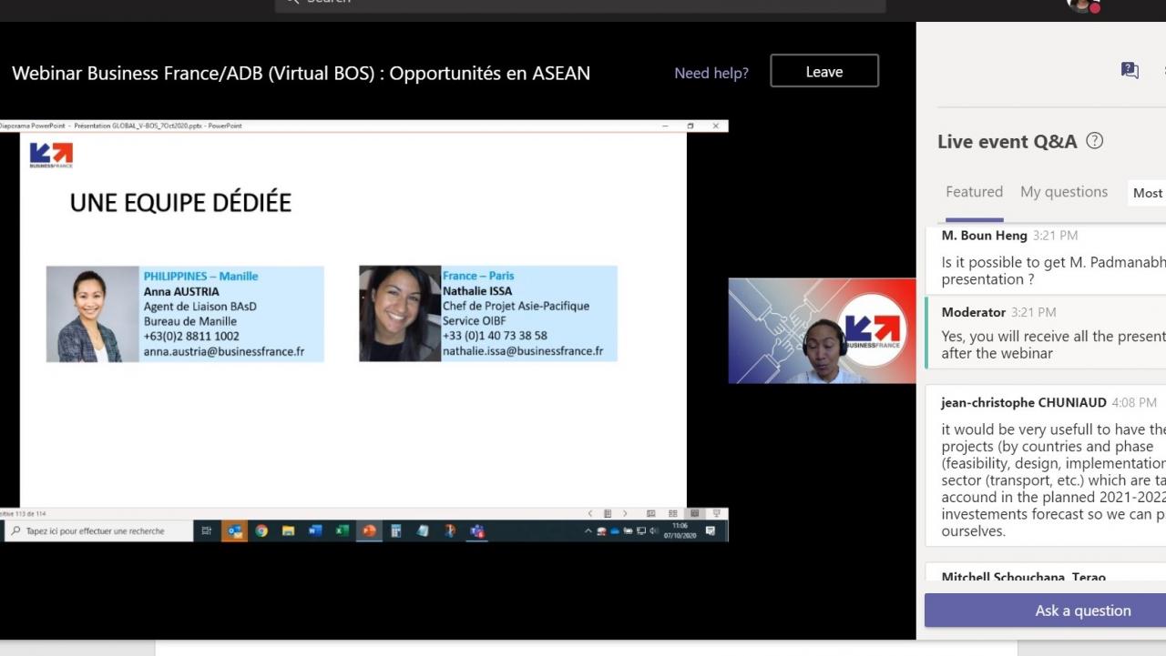The width and height of the screenshot is (1166, 656).
Task: Open File Explorer on the shared taskbar
Action: pyautogui.click(x=288, y=530)
